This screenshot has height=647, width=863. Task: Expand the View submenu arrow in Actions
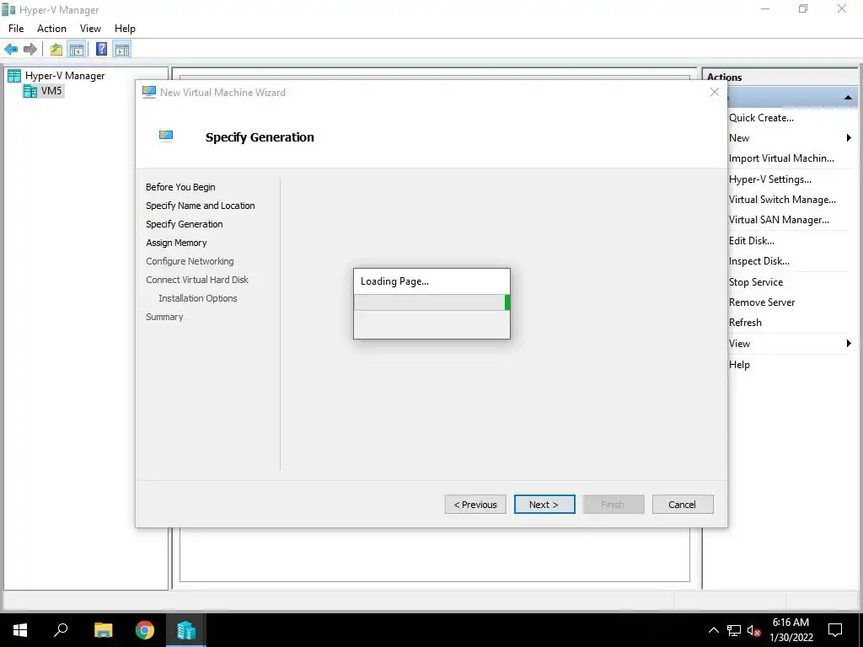pyautogui.click(x=849, y=344)
